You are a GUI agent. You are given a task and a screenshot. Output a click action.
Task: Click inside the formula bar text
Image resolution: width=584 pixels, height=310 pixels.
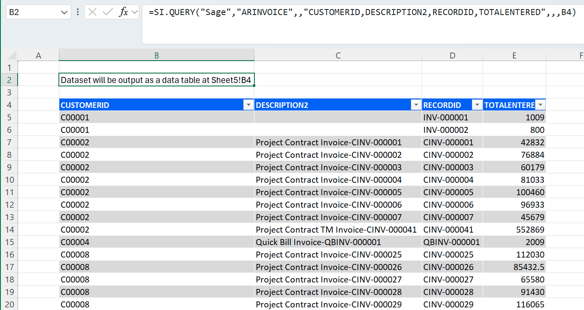pyautogui.click(x=361, y=12)
